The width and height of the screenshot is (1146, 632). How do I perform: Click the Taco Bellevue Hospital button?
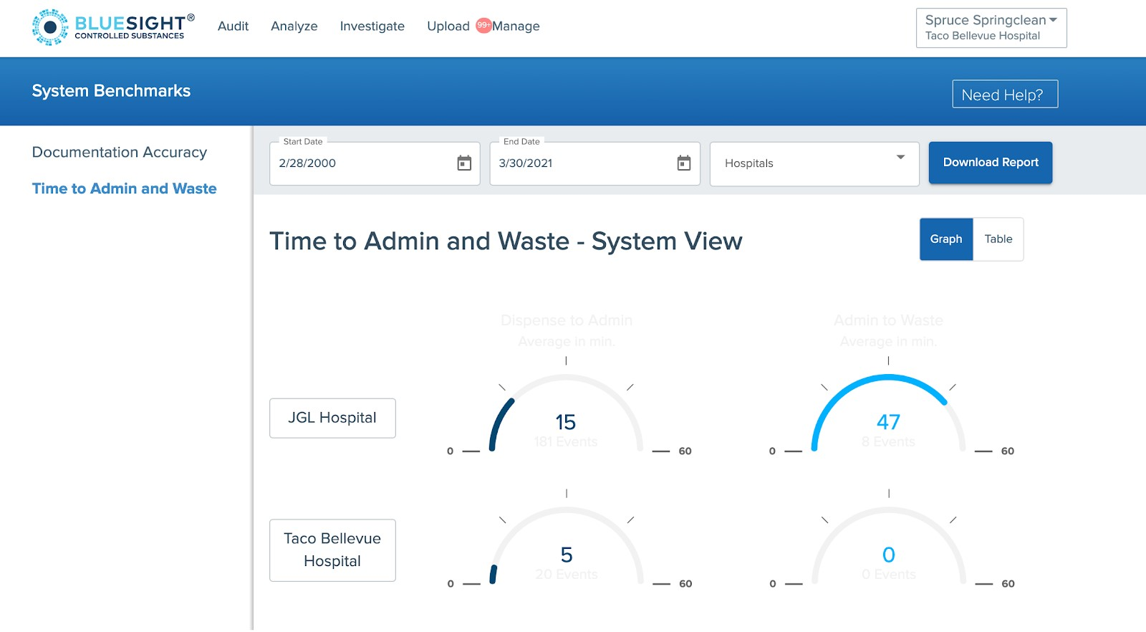click(332, 550)
